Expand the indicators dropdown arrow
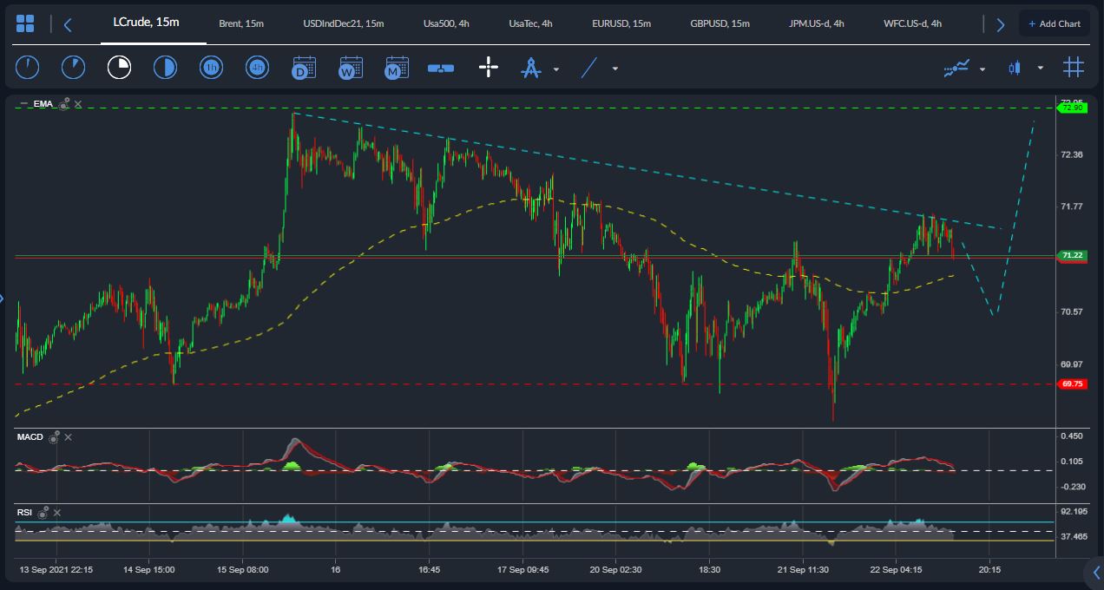Image resolution: width=1104 pixels, height=590 pixels. (x=982, y=69)
